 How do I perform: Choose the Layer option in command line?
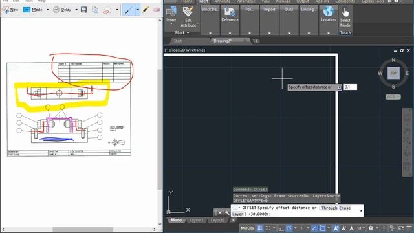coord(238,214)
